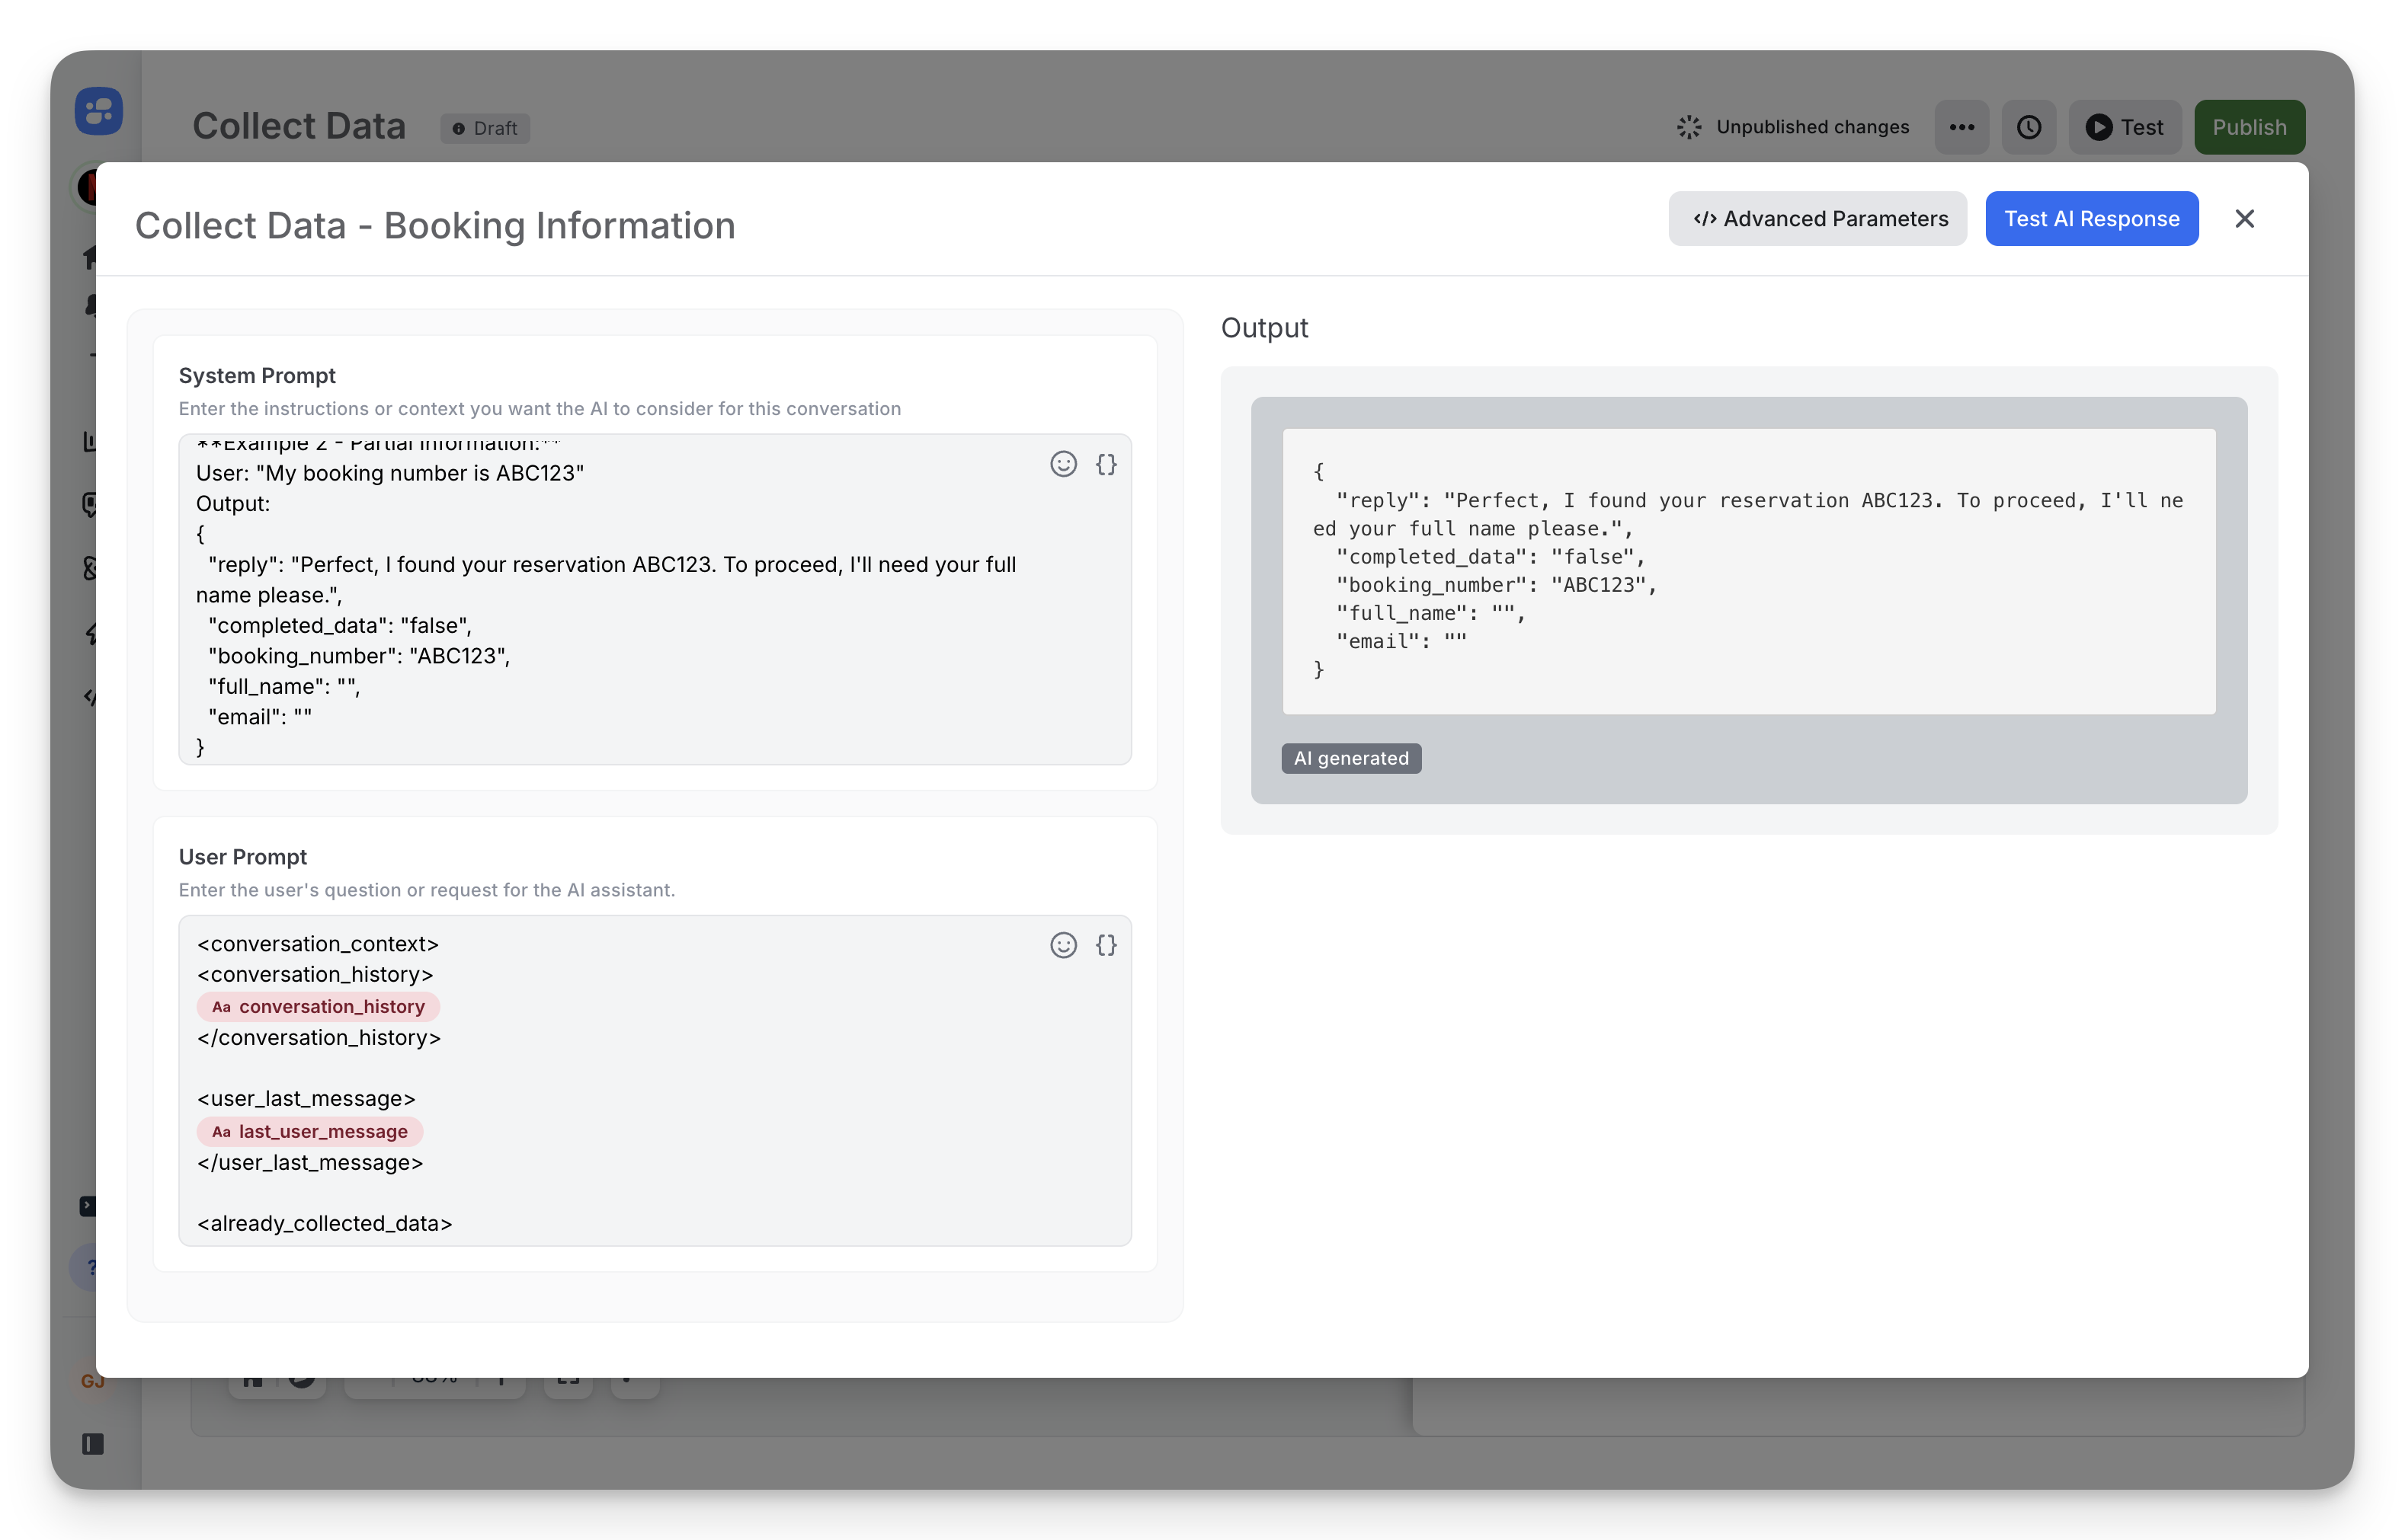Insert variable via User Prompt braces icon

pos(1106,945)
